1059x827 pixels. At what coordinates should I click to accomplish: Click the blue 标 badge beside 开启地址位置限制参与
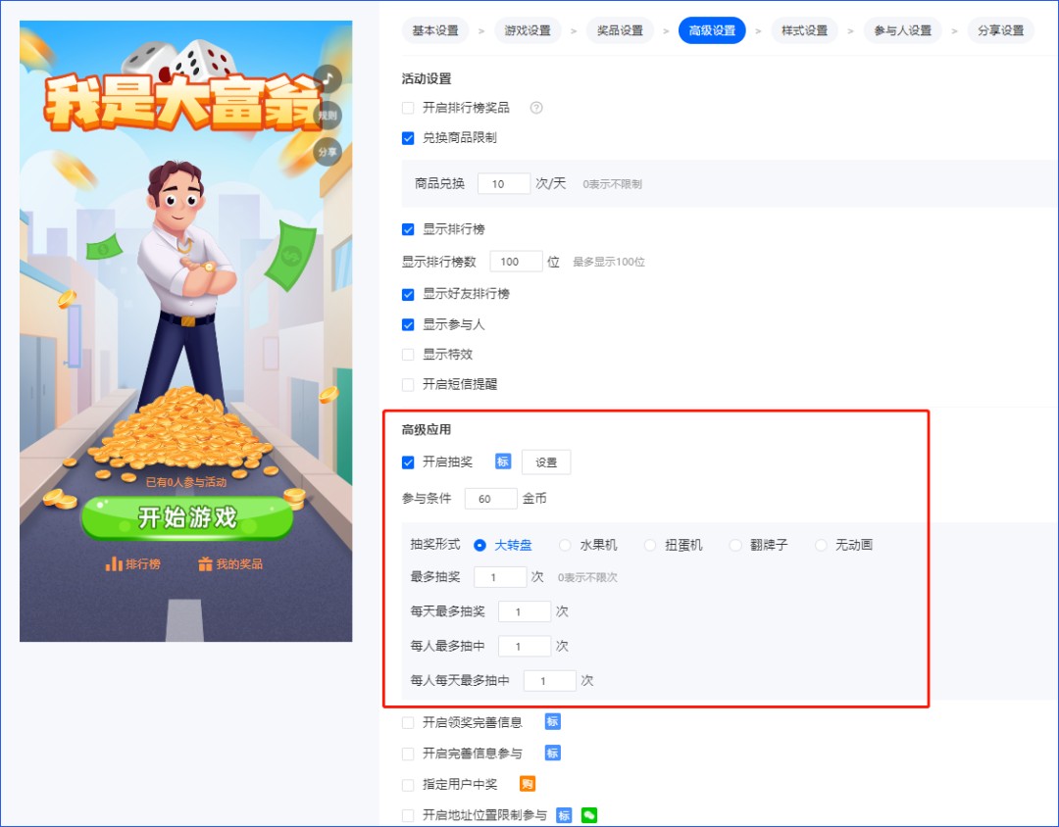[x=564, y=815]
